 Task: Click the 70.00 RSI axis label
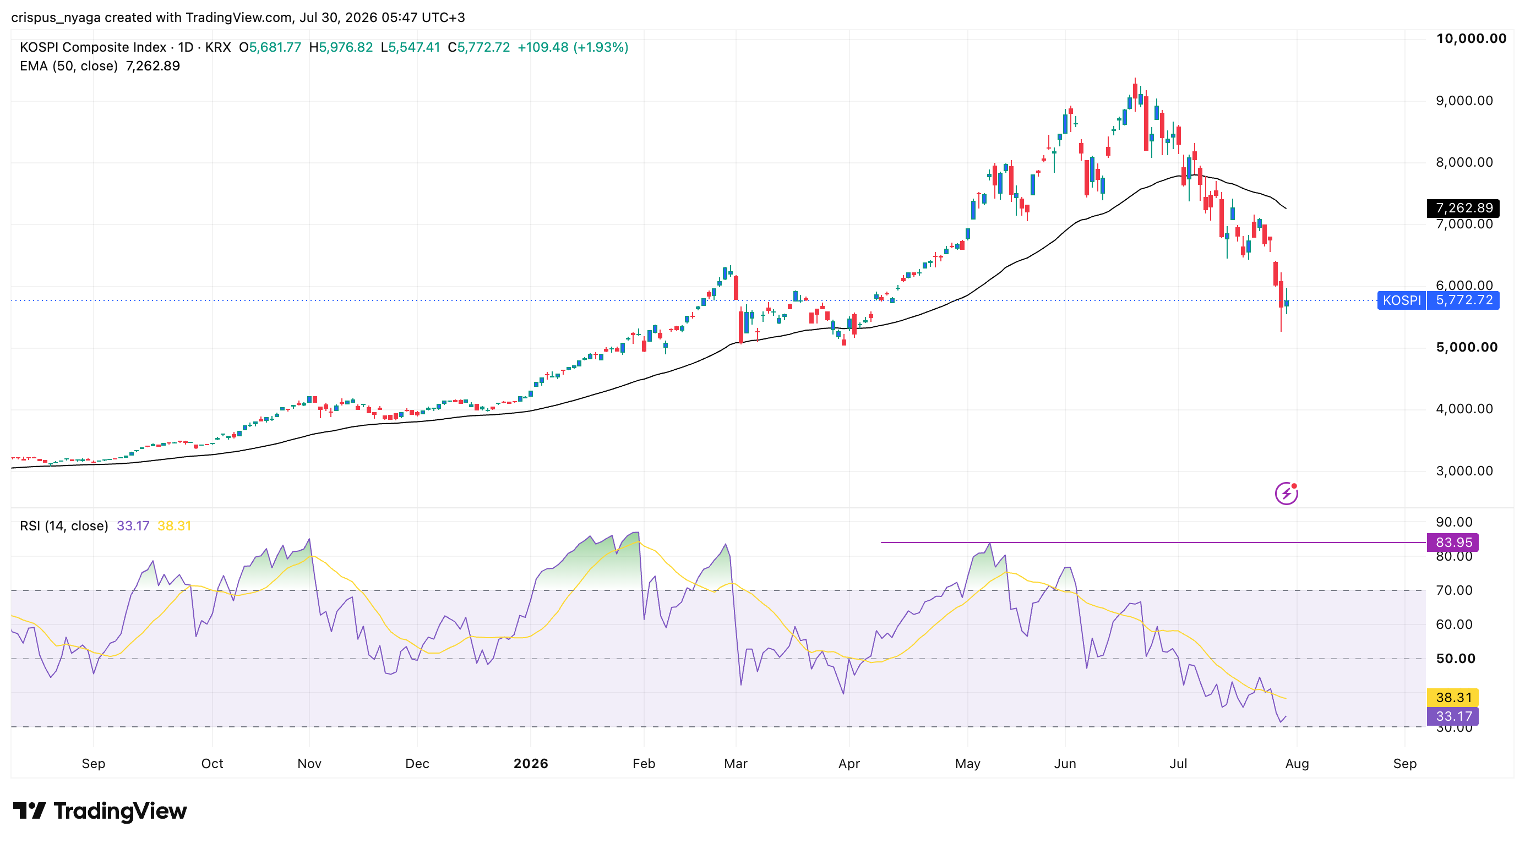pyautogui.click(x=1454, y=590)
